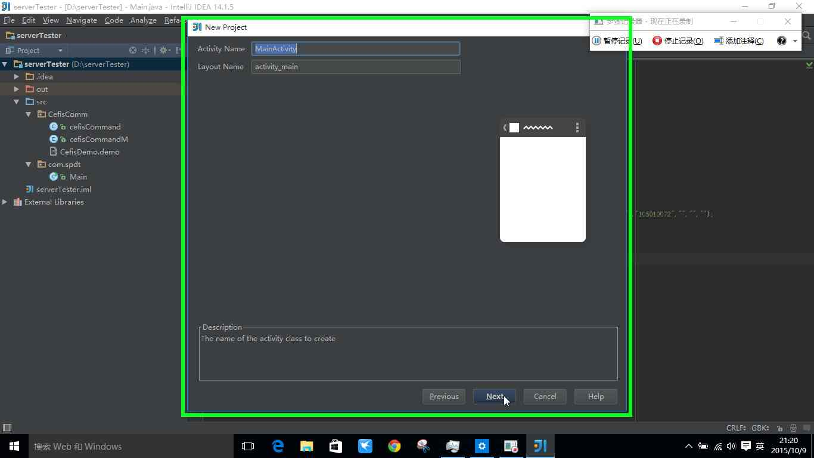The height and width of the screenshot is (458, 814).
Task: Show hidden system tray icons
Action: pos(689,446)
